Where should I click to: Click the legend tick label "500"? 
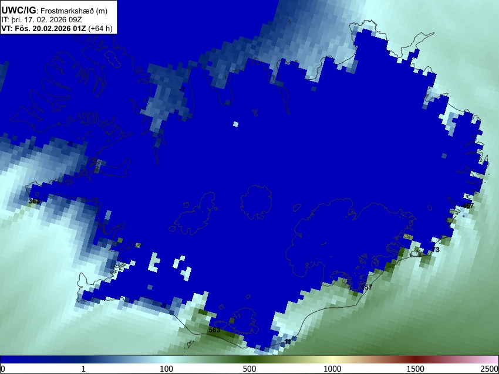[x=249, y=369]
